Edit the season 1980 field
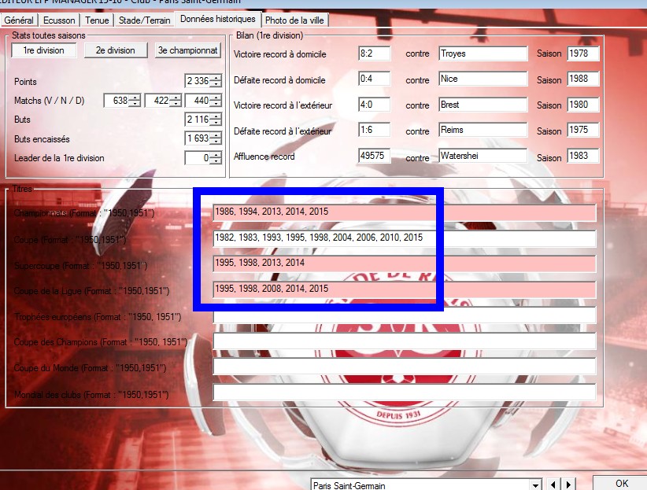This screenshot has width=647, height=490. (583, 105)
